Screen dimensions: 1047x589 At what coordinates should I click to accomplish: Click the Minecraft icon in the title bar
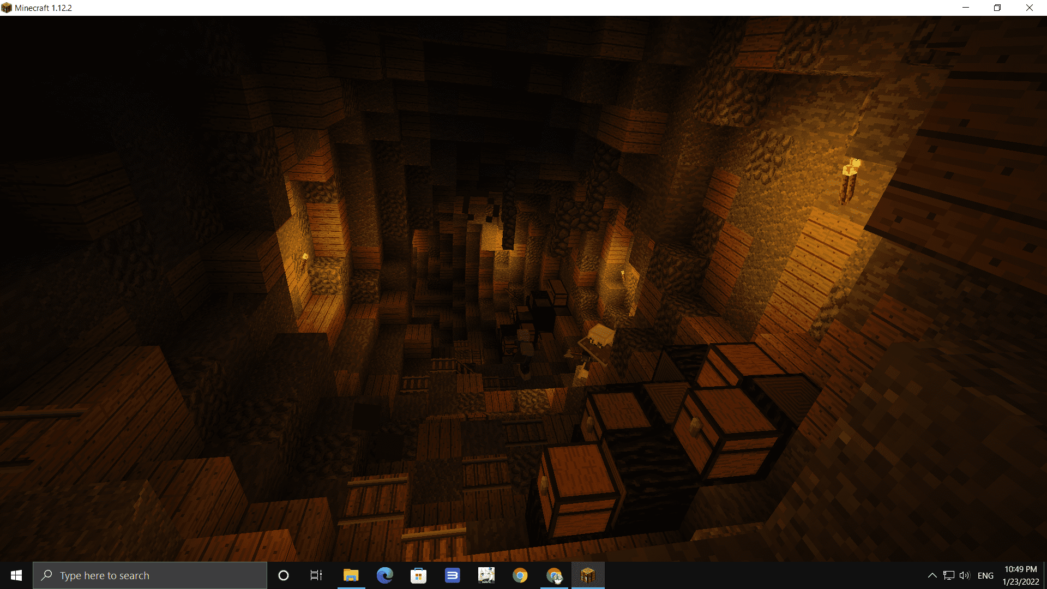point(7,8)
